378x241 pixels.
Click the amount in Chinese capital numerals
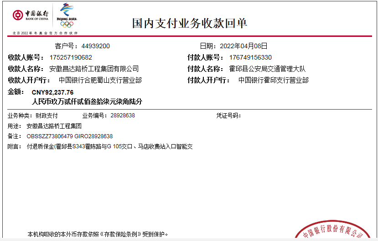(87, 101)
